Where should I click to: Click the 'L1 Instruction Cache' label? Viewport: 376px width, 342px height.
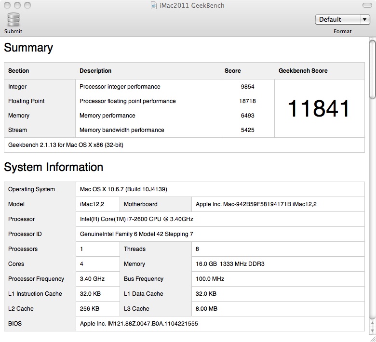[x=35, y=294]
